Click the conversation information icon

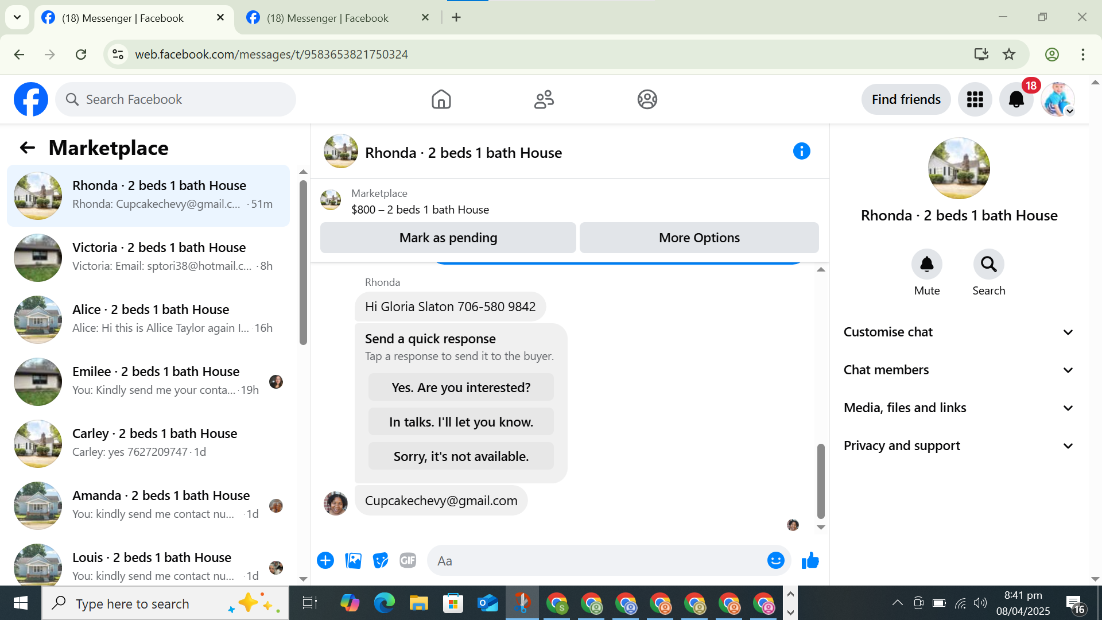click(x=801, y=151)
